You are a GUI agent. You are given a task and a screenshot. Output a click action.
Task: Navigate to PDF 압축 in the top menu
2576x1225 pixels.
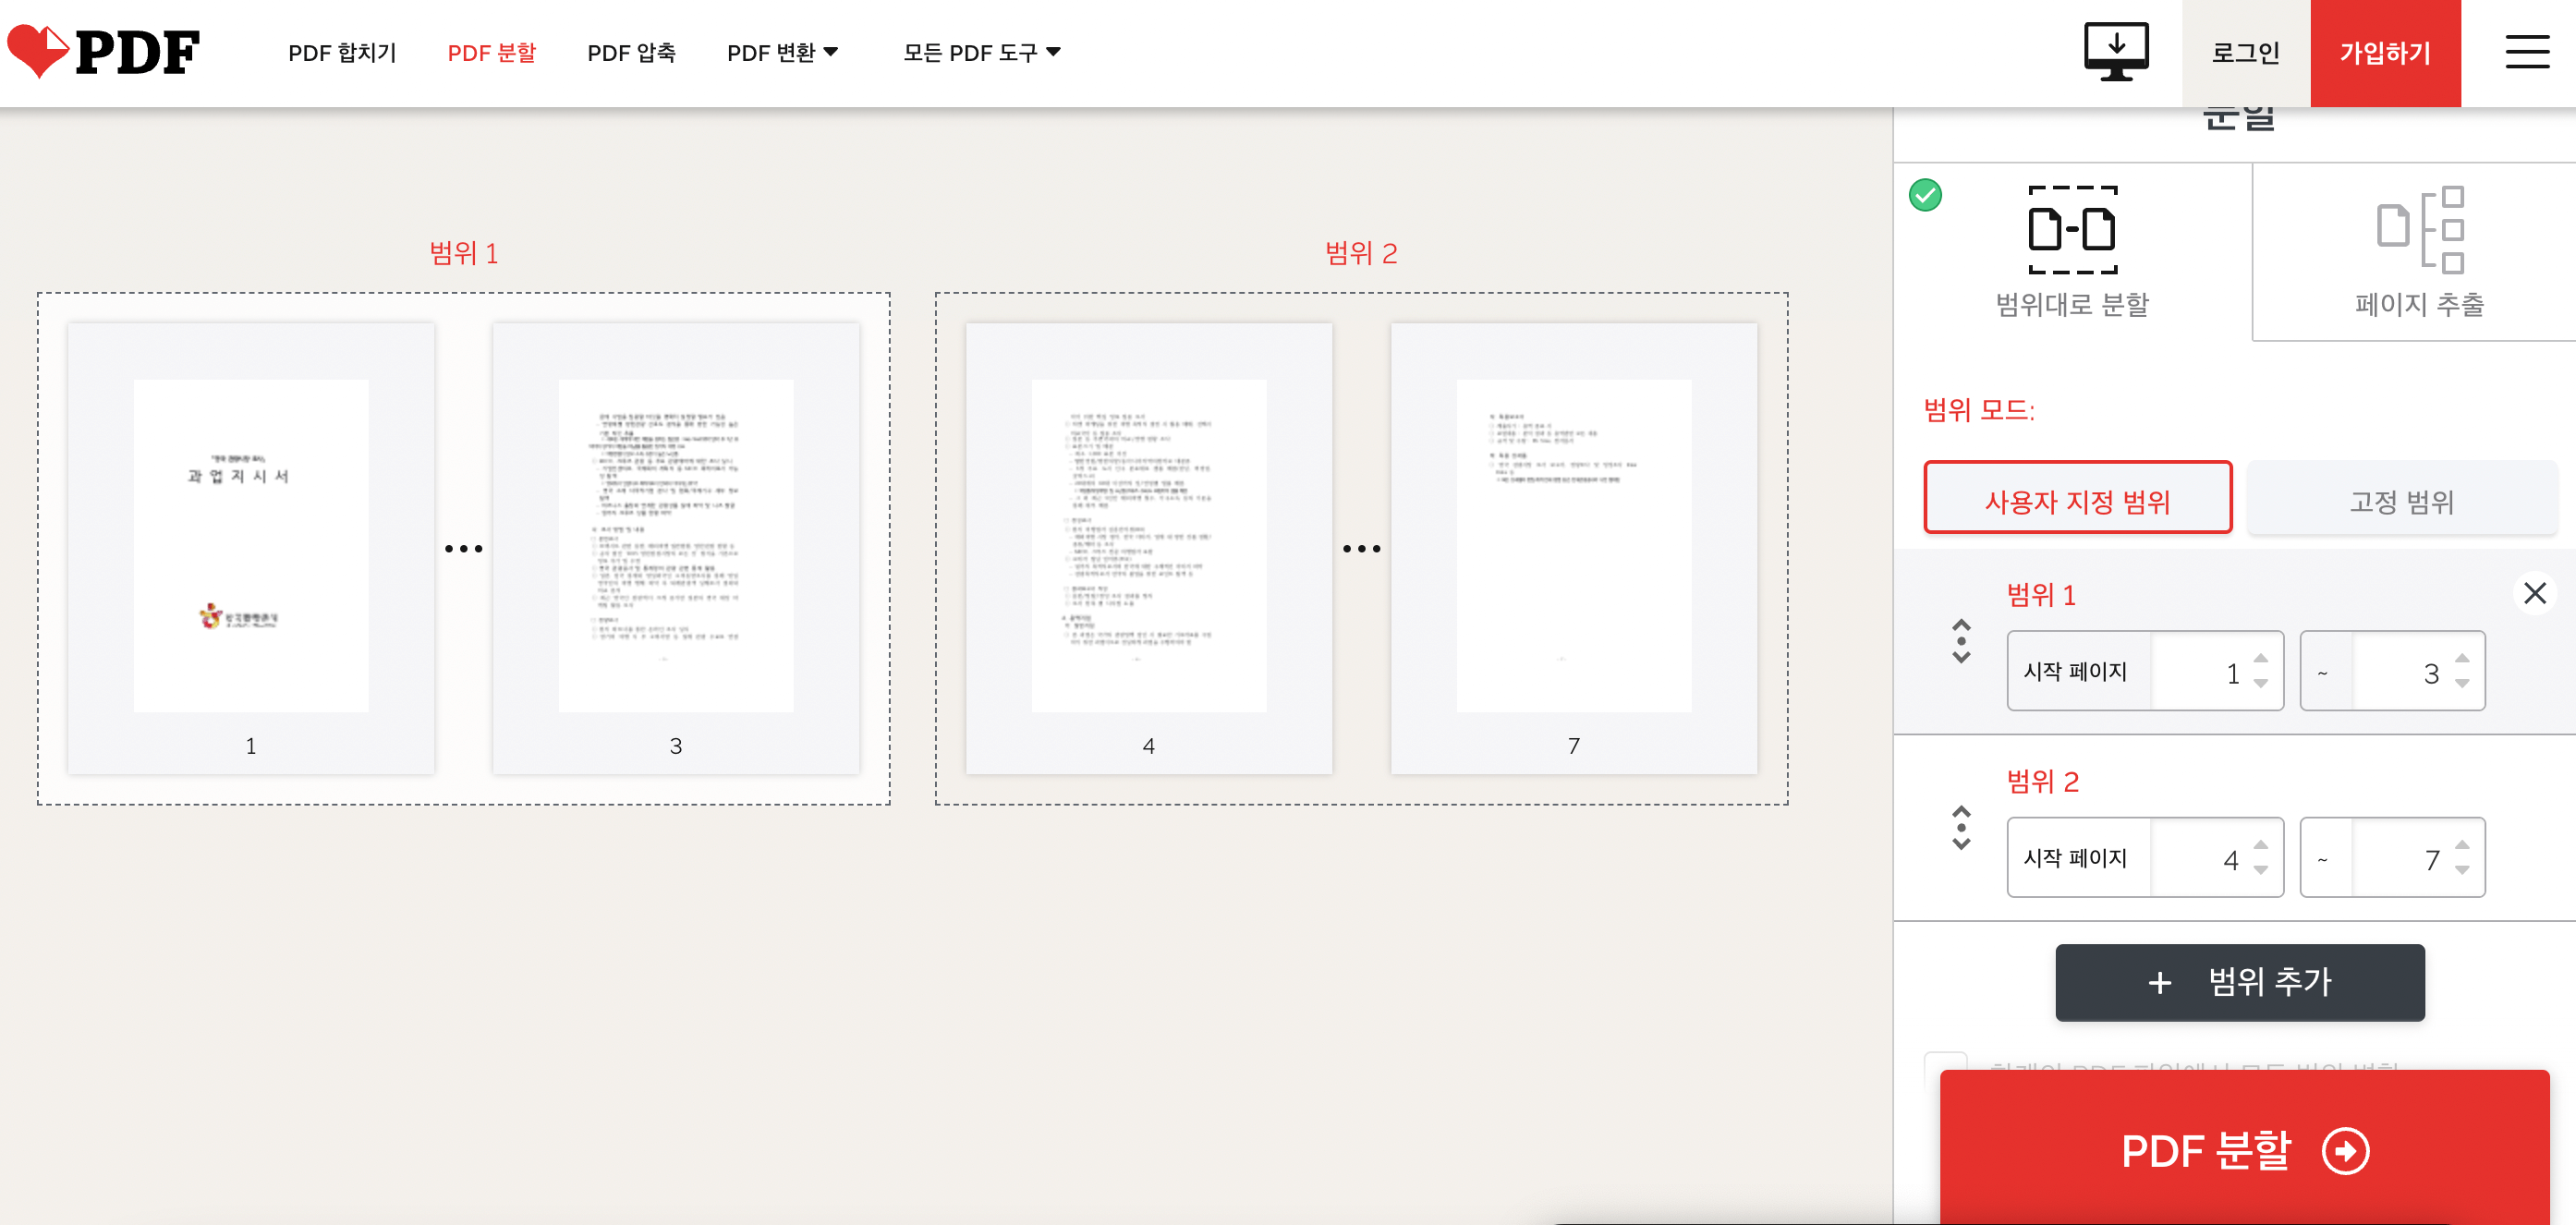click(x=632, y=52)
